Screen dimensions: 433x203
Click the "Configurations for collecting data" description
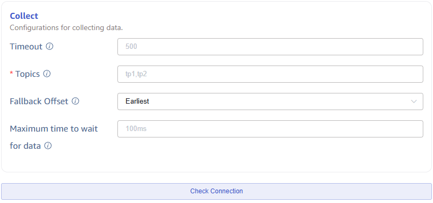pyautogui.click(x=66, y=28)
